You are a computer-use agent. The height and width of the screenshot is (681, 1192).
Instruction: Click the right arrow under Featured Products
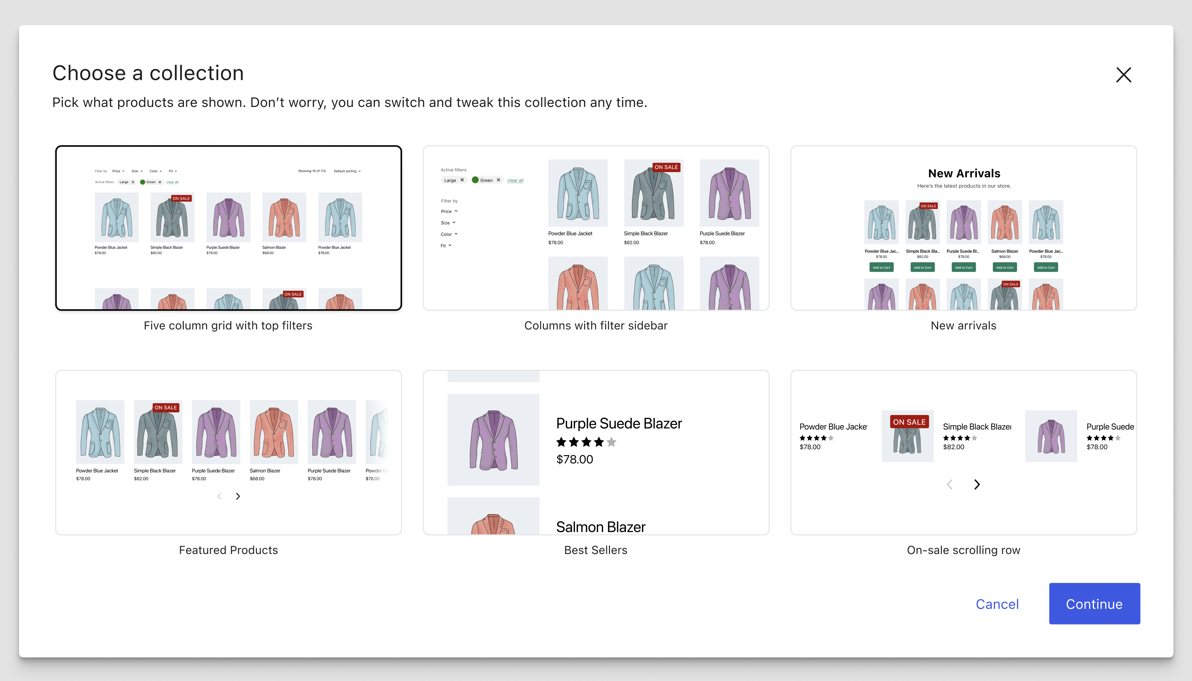[x=238, y=496]
